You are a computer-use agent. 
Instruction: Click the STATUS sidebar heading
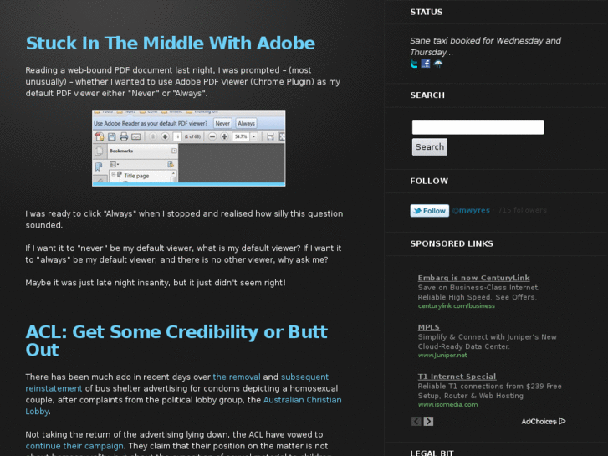tap(427, 12)
